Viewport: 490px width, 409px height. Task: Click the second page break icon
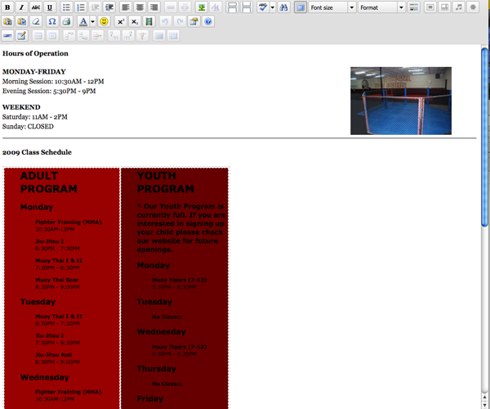click(247, 7)
